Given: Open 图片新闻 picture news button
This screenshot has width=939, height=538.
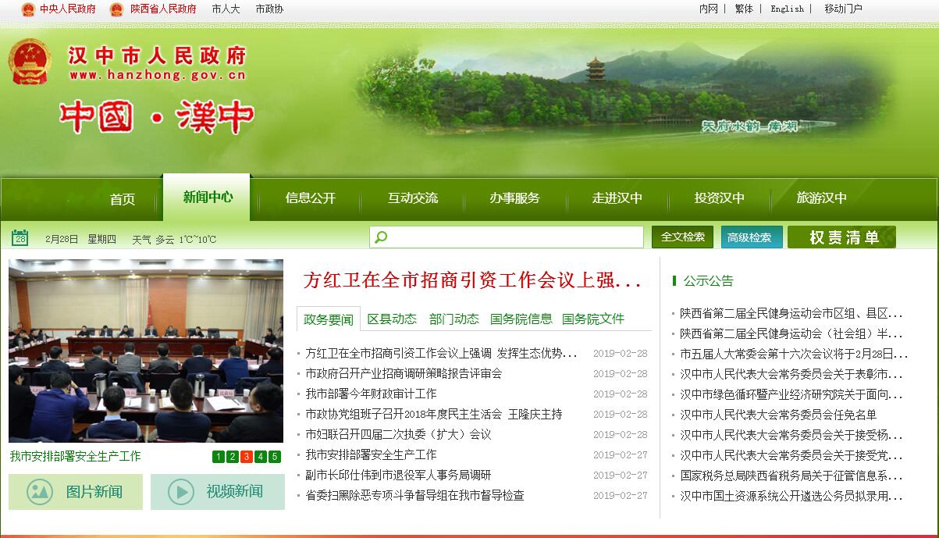Looking at the screenshot, I should click(76, 492).
